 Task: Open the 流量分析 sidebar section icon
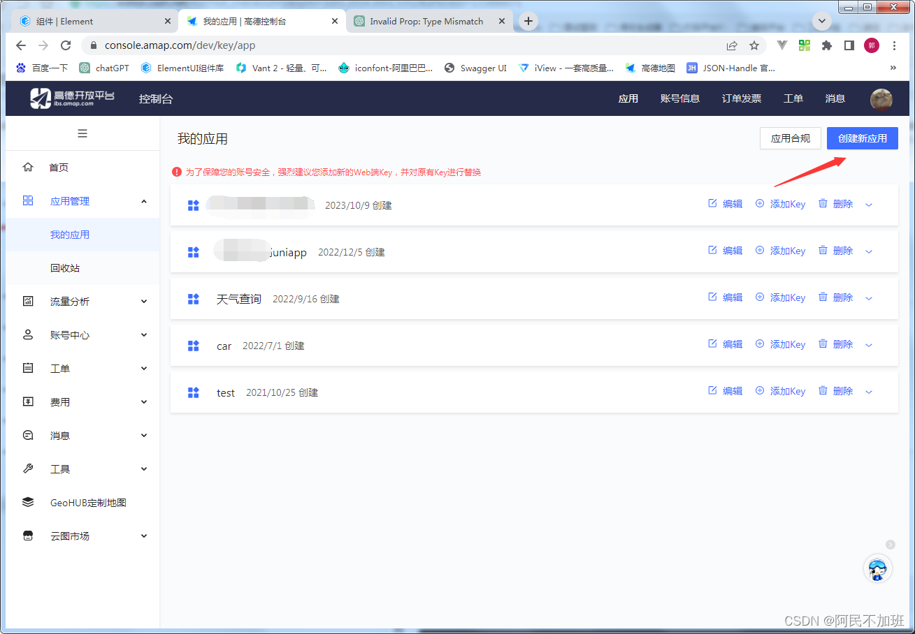click(28, 301)
